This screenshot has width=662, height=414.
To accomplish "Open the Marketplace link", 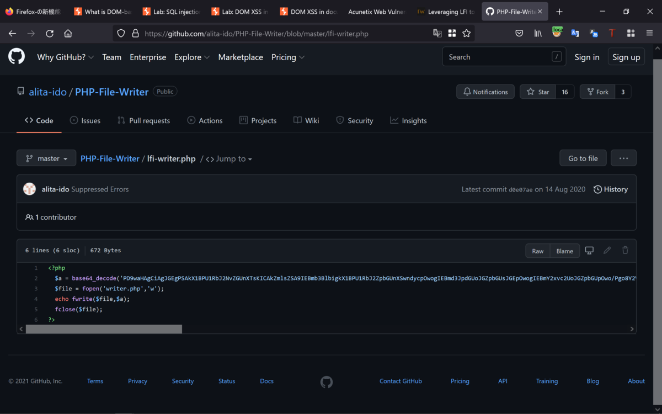I will 241,57.
